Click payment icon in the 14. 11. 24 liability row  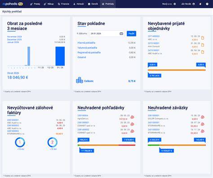[203, 131]
